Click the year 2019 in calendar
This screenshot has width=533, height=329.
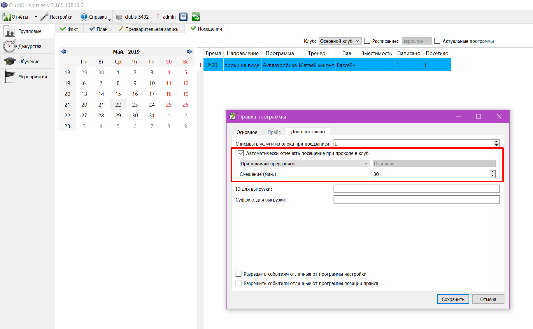134,52
